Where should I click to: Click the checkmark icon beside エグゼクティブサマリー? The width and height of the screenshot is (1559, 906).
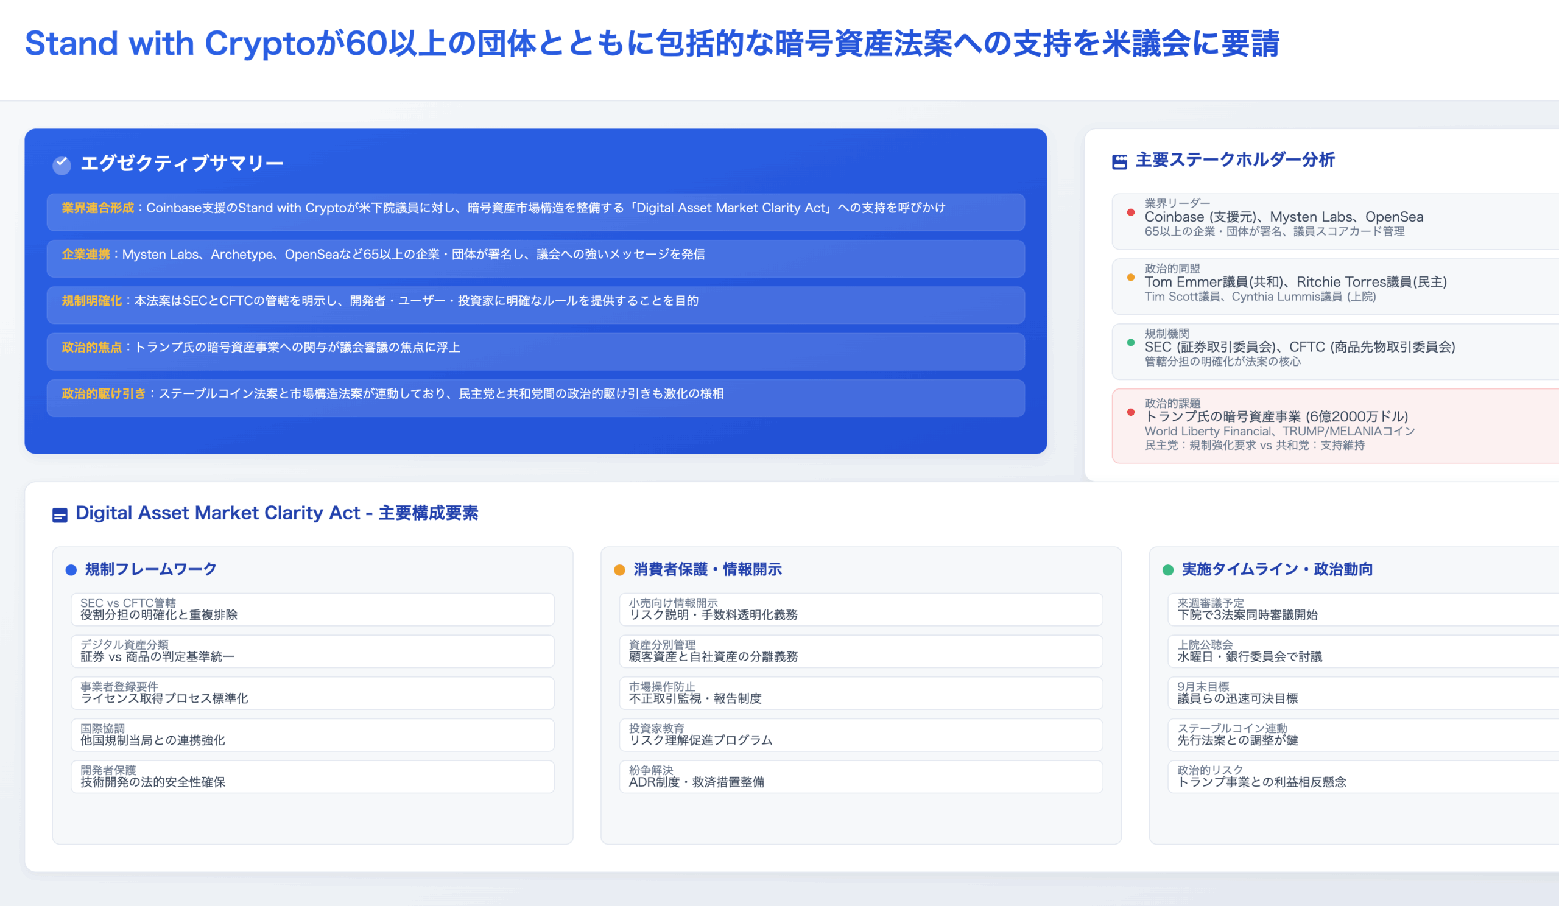(x=62, y=165)
